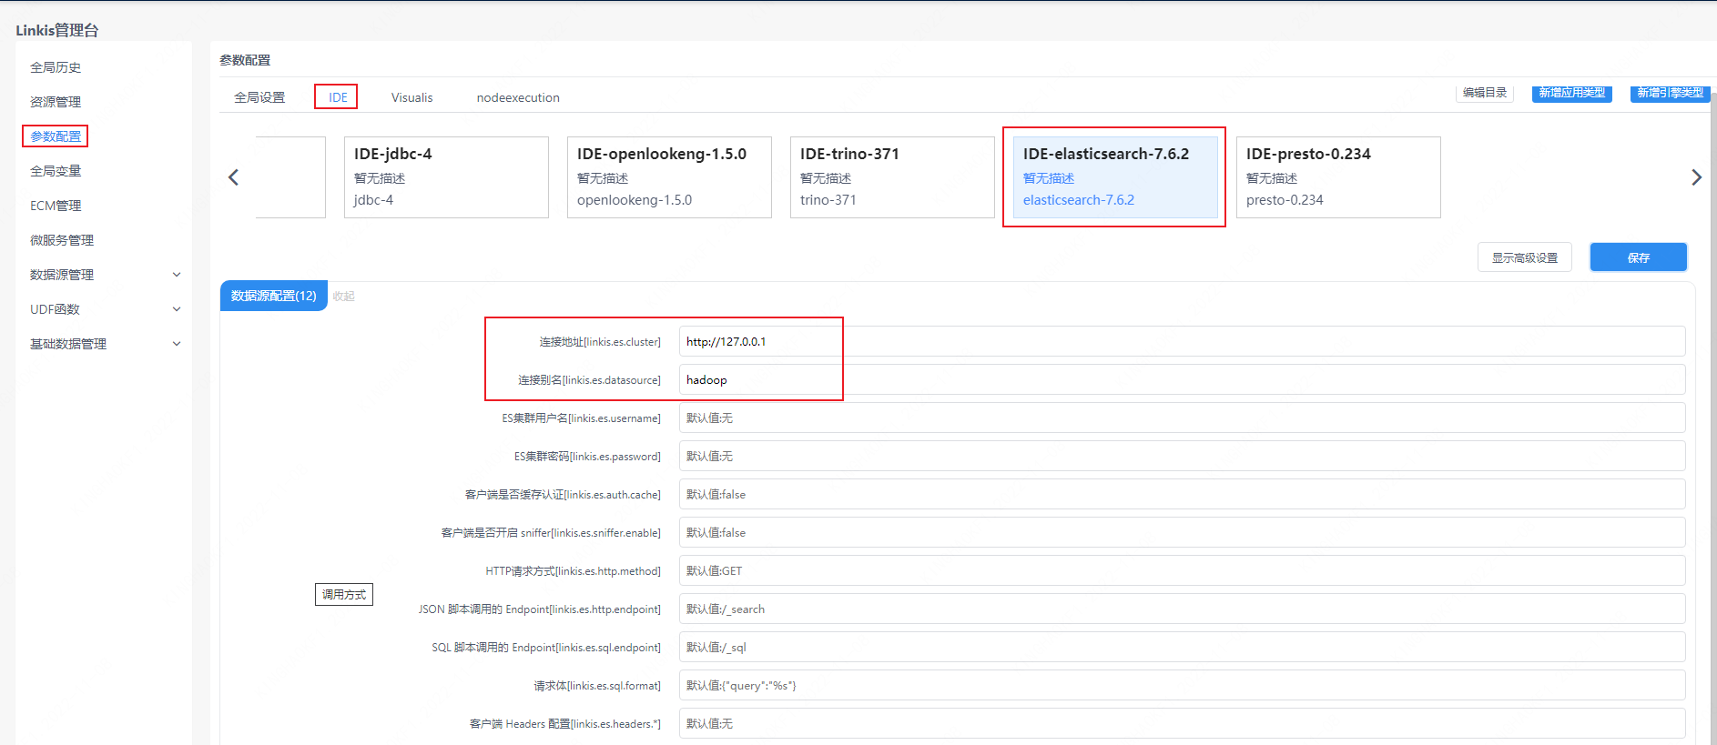This screenshot has width=1717, height=745.
Task: Click 新增引擎类型 button
Action: (x=1669, y=93)
